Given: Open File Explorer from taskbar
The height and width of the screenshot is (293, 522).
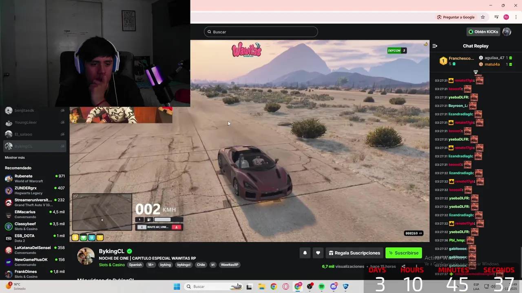Looking at the screenshot, I should pos(261,286).
